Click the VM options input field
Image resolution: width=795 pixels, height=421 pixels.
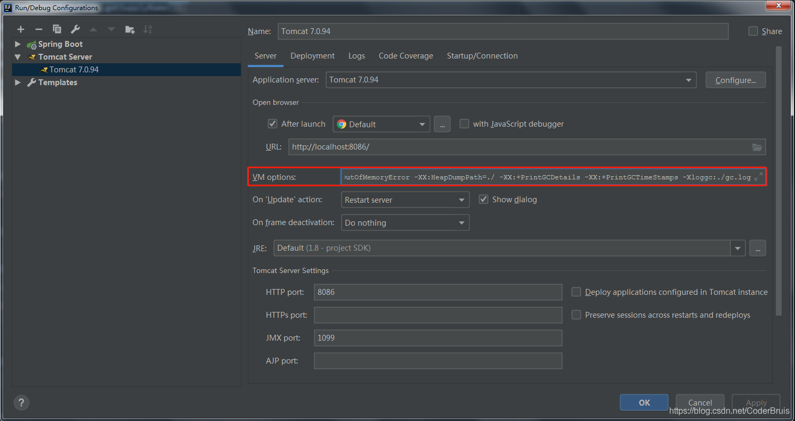coord(553,177)
